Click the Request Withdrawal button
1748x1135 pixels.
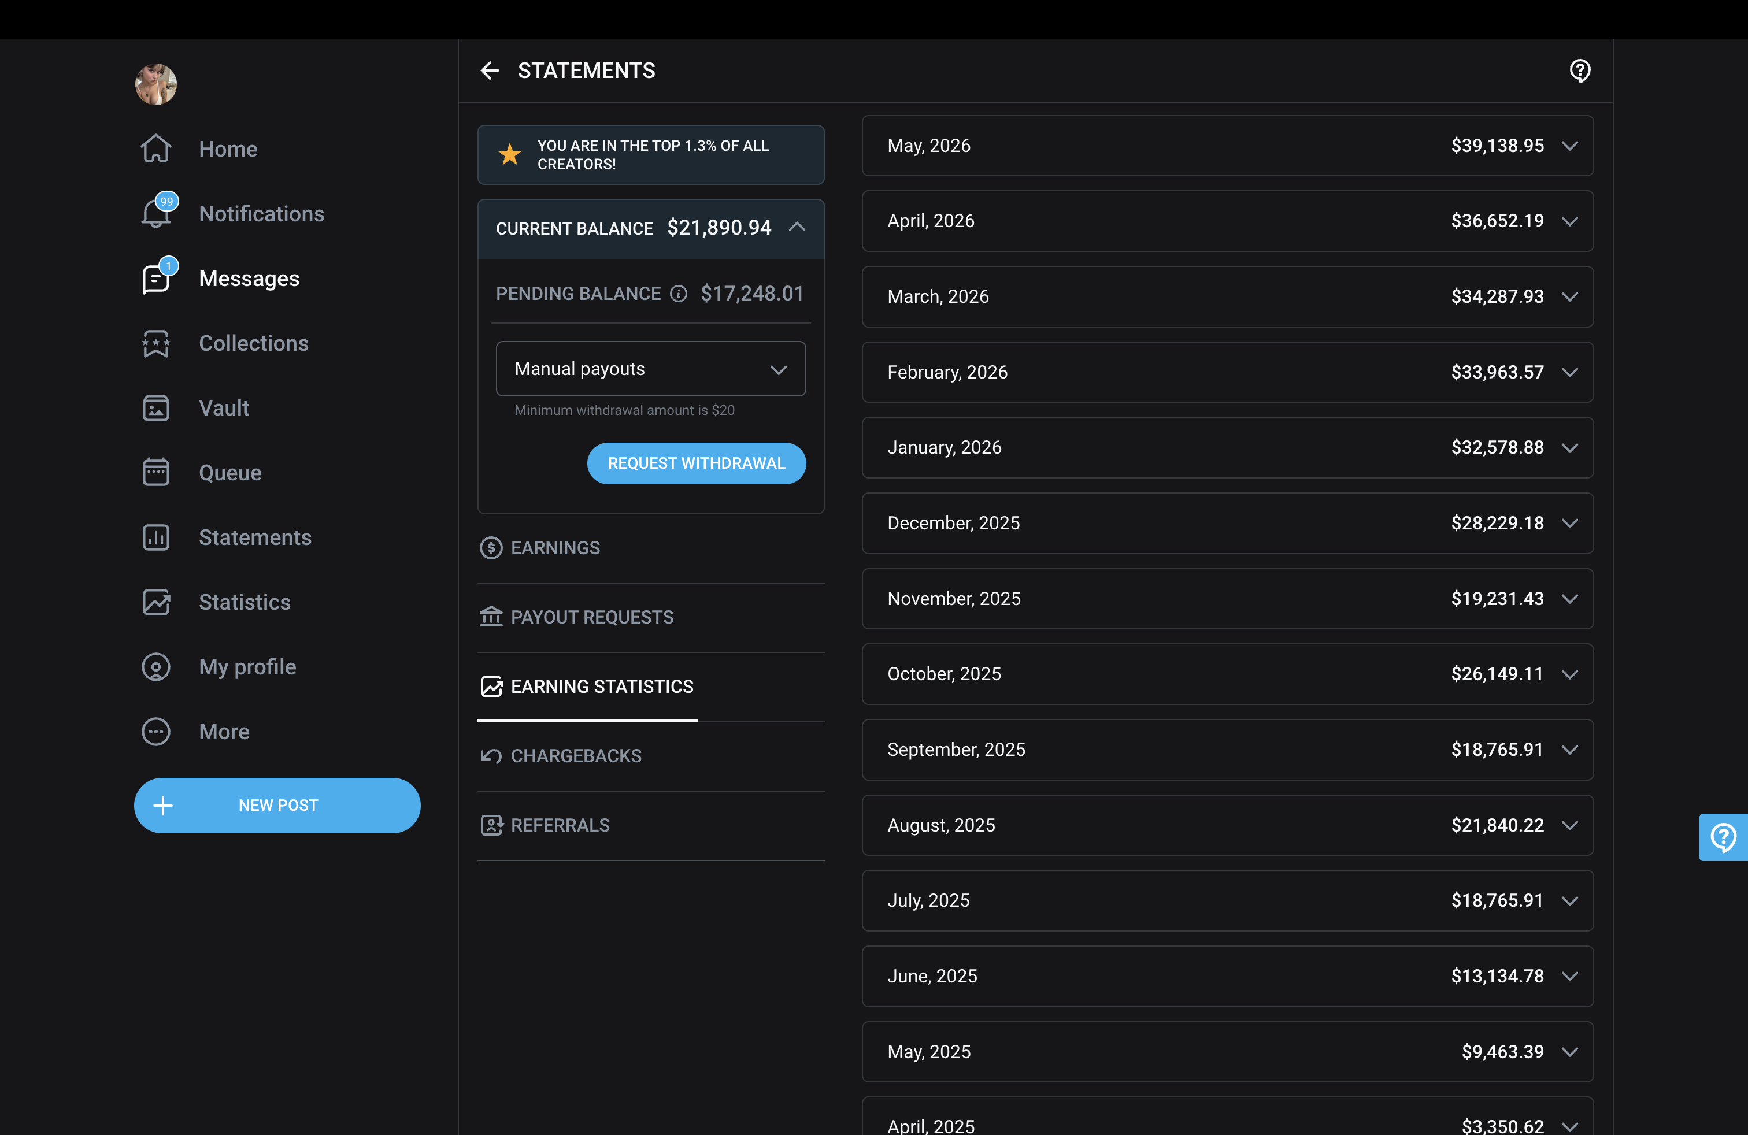tap(697, 463)
